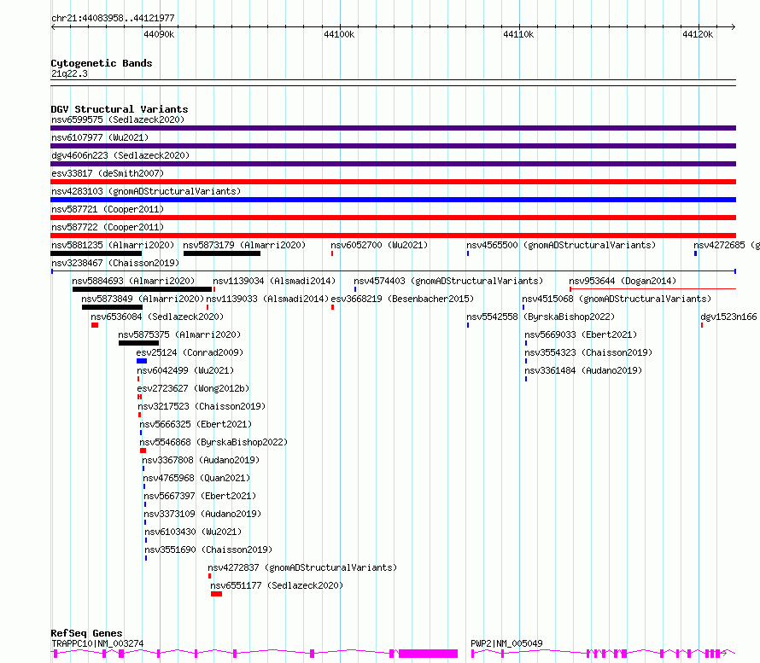Open nsv3554323 (Chaisson2019) label
760x663 pixels.
pyautogui.click(x=588, y=352)
